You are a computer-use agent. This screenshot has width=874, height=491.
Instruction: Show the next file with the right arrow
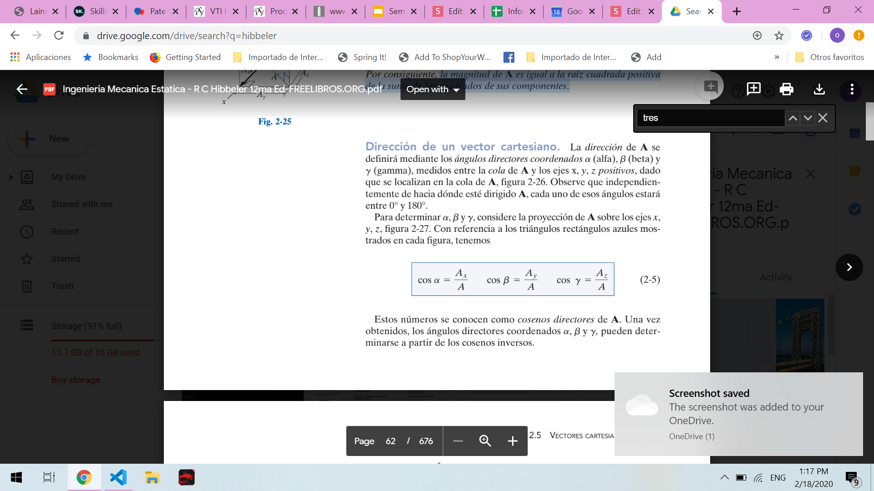(849, 267)
